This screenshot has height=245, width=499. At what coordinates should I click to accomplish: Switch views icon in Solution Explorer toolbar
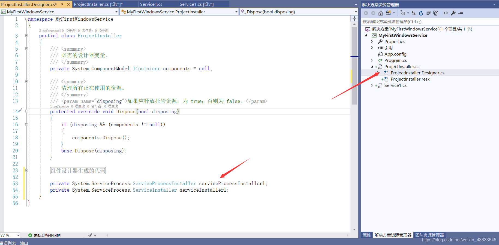tap(388, 13)
